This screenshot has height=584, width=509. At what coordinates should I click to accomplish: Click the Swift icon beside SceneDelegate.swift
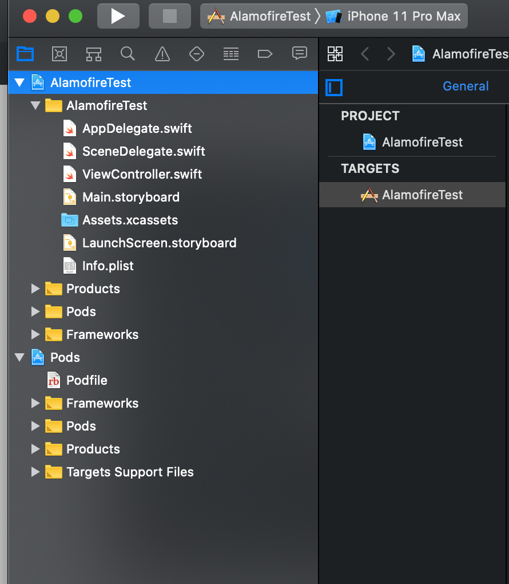[70, 151]
